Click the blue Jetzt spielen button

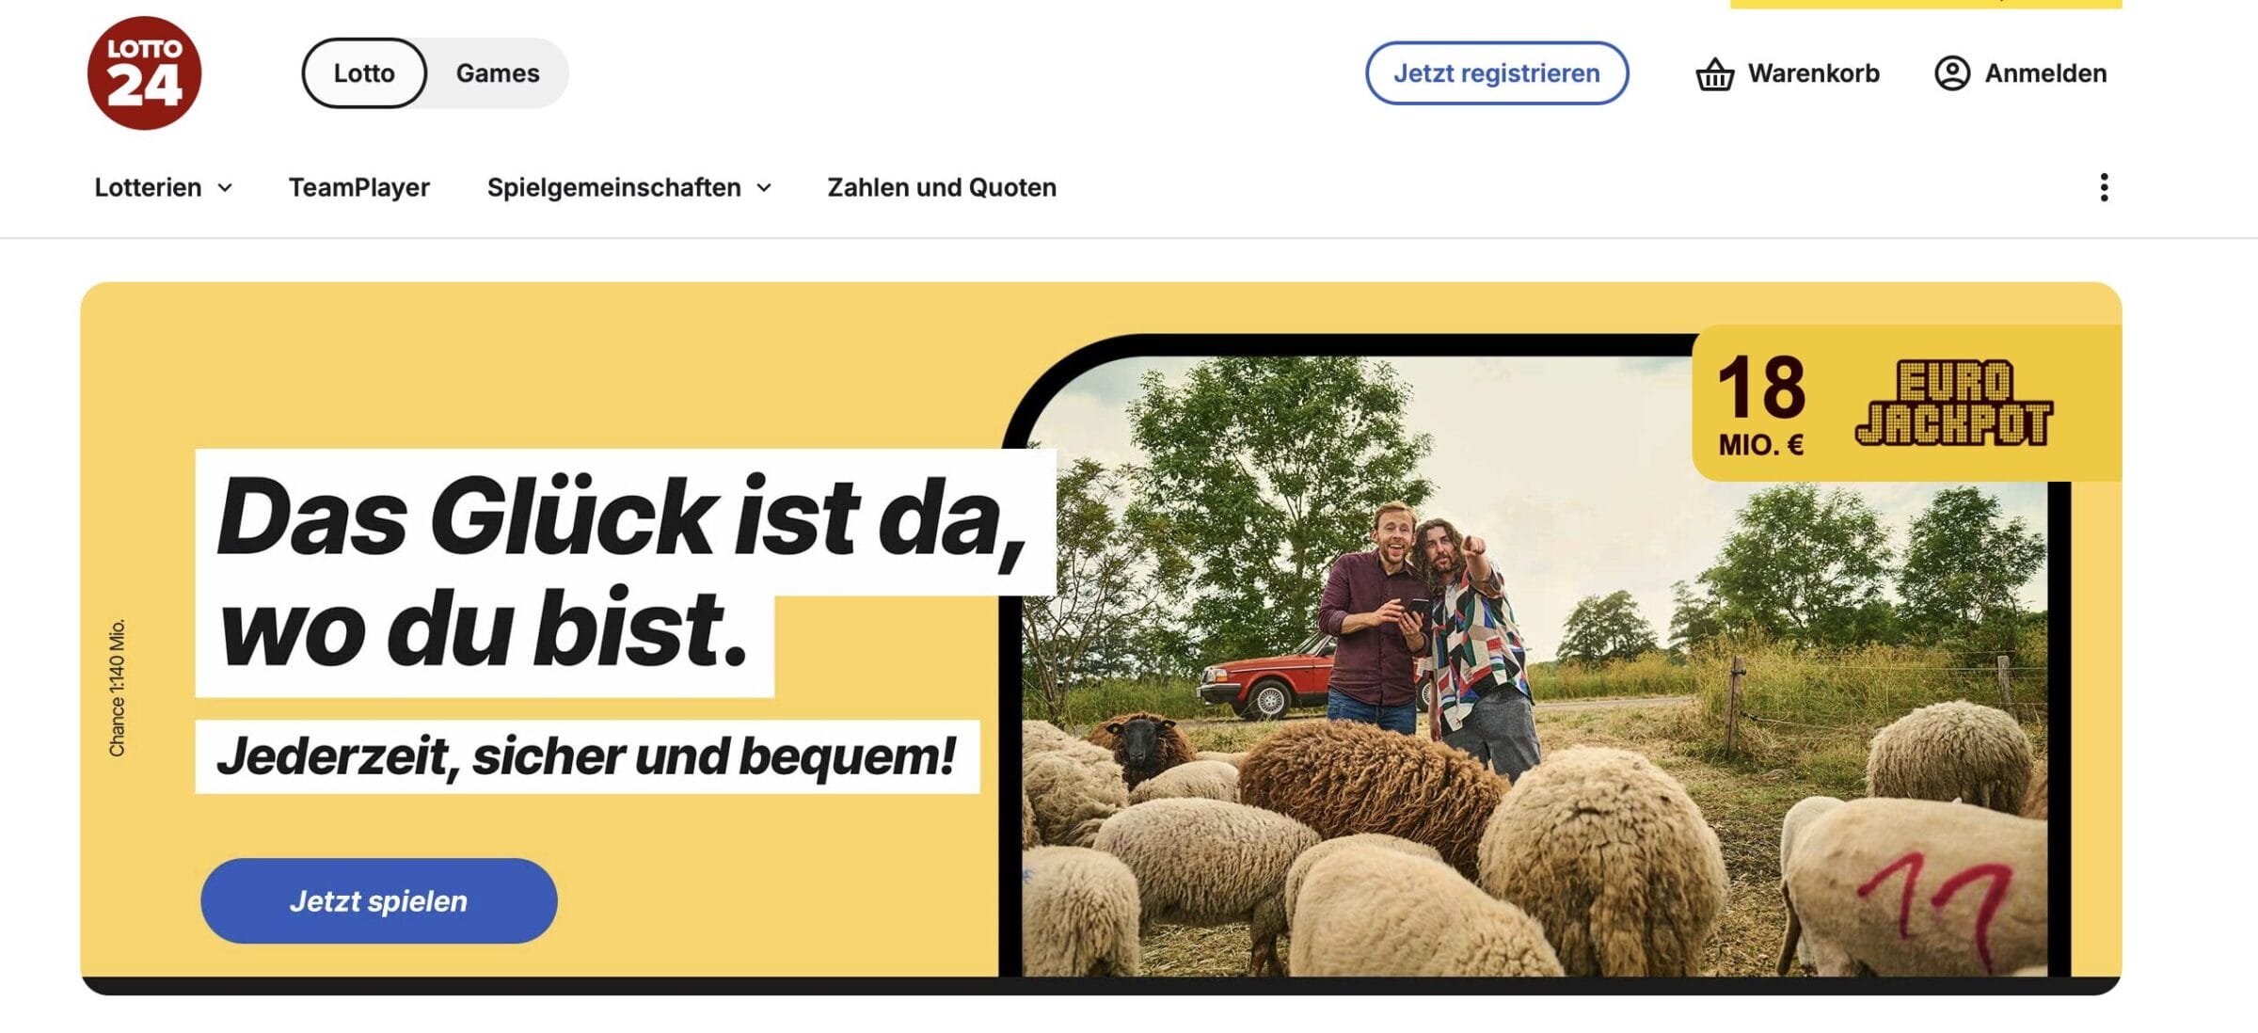click(379, 900)
